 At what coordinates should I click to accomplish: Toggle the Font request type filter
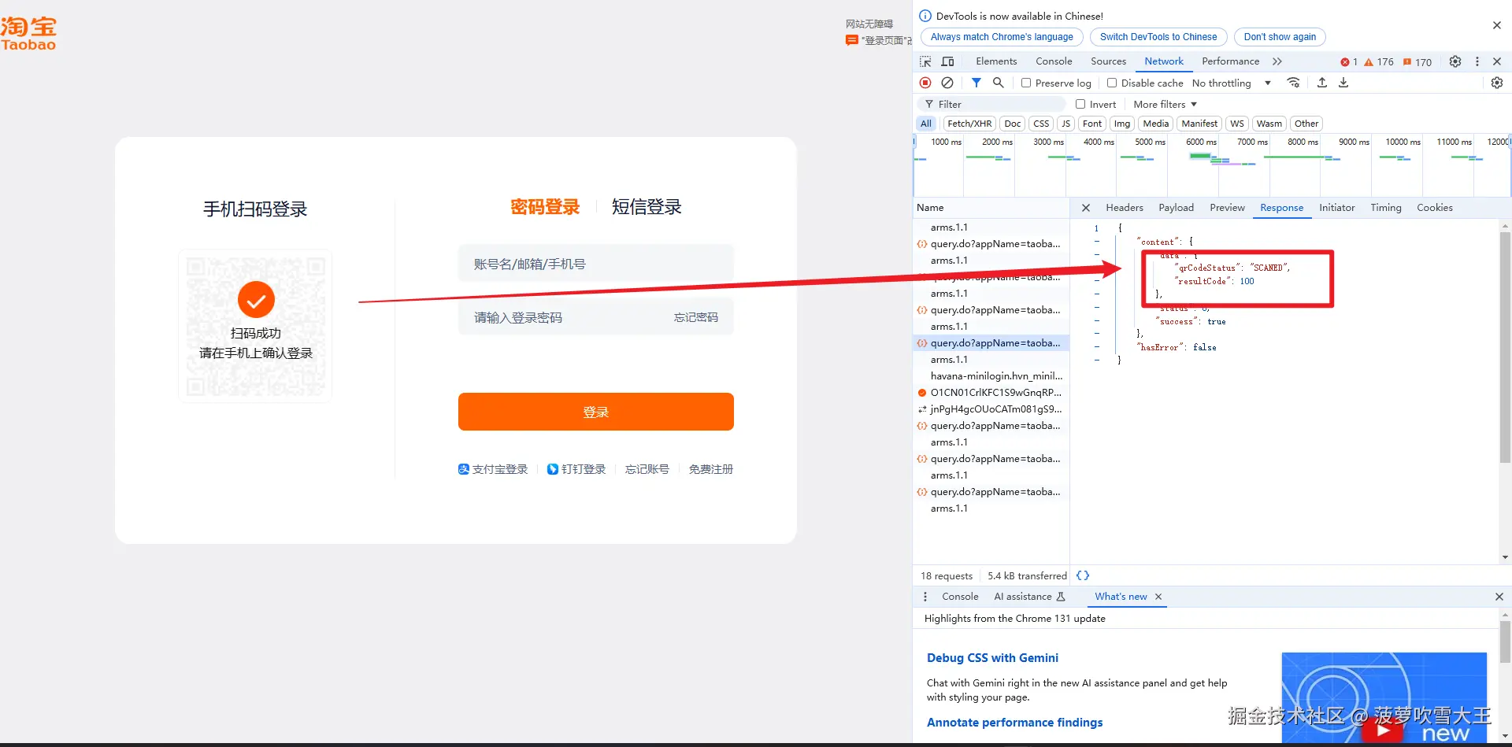(1092, 124)
